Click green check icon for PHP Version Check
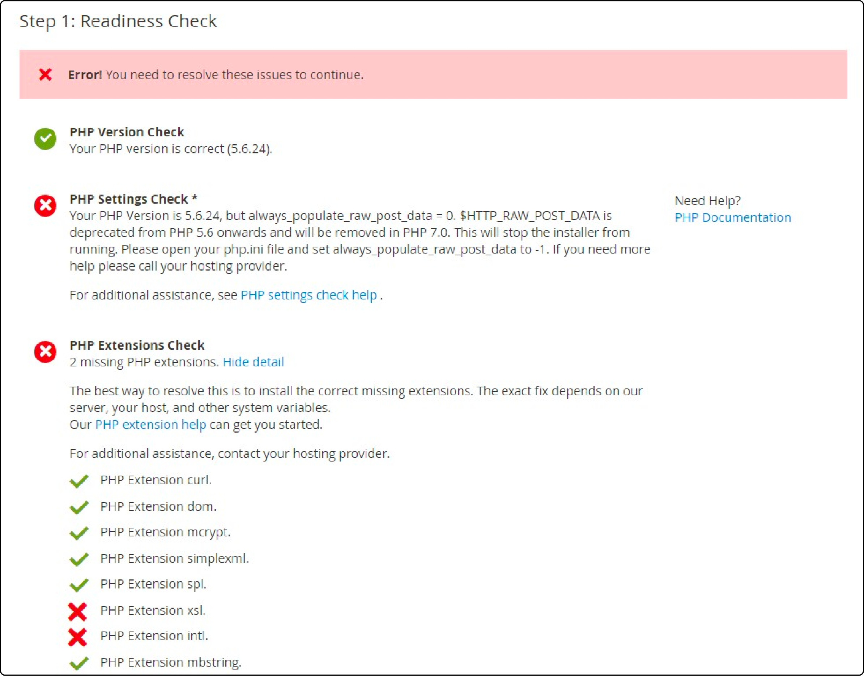 point(46,139)
